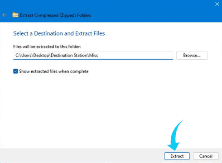Uncheck Show extracted files when complete
222x163 pixels.
point(15,71)
